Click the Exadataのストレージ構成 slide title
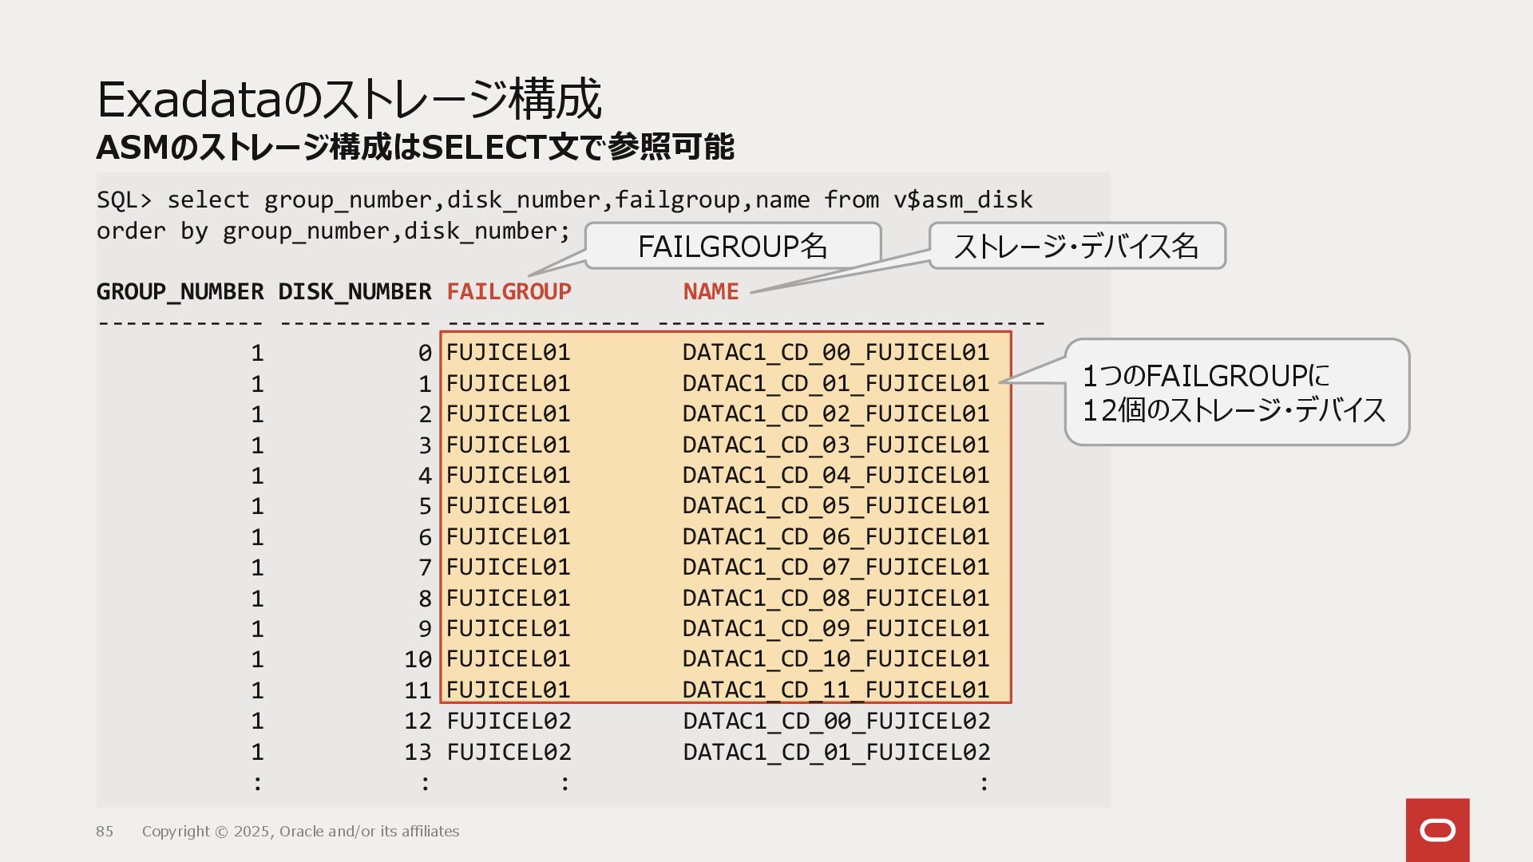The image size is (1533, 862). (x=349, y=99)
